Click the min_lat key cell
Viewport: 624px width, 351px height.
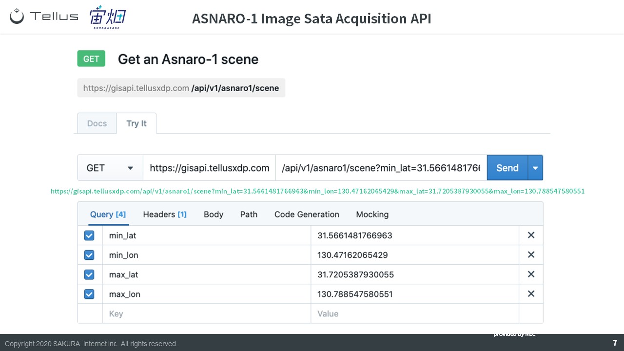pyautogui.click(x=207, y=235)
